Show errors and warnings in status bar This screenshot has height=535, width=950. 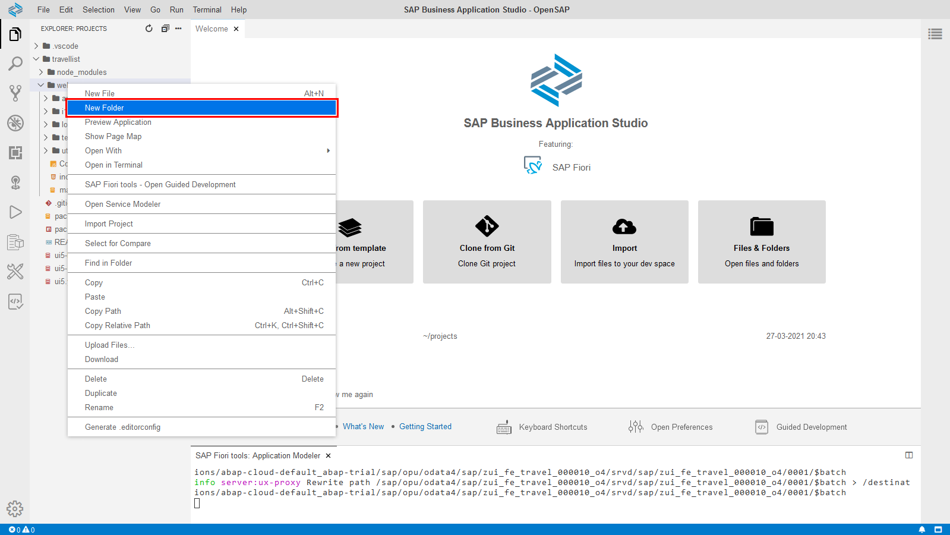coord(22,530)
